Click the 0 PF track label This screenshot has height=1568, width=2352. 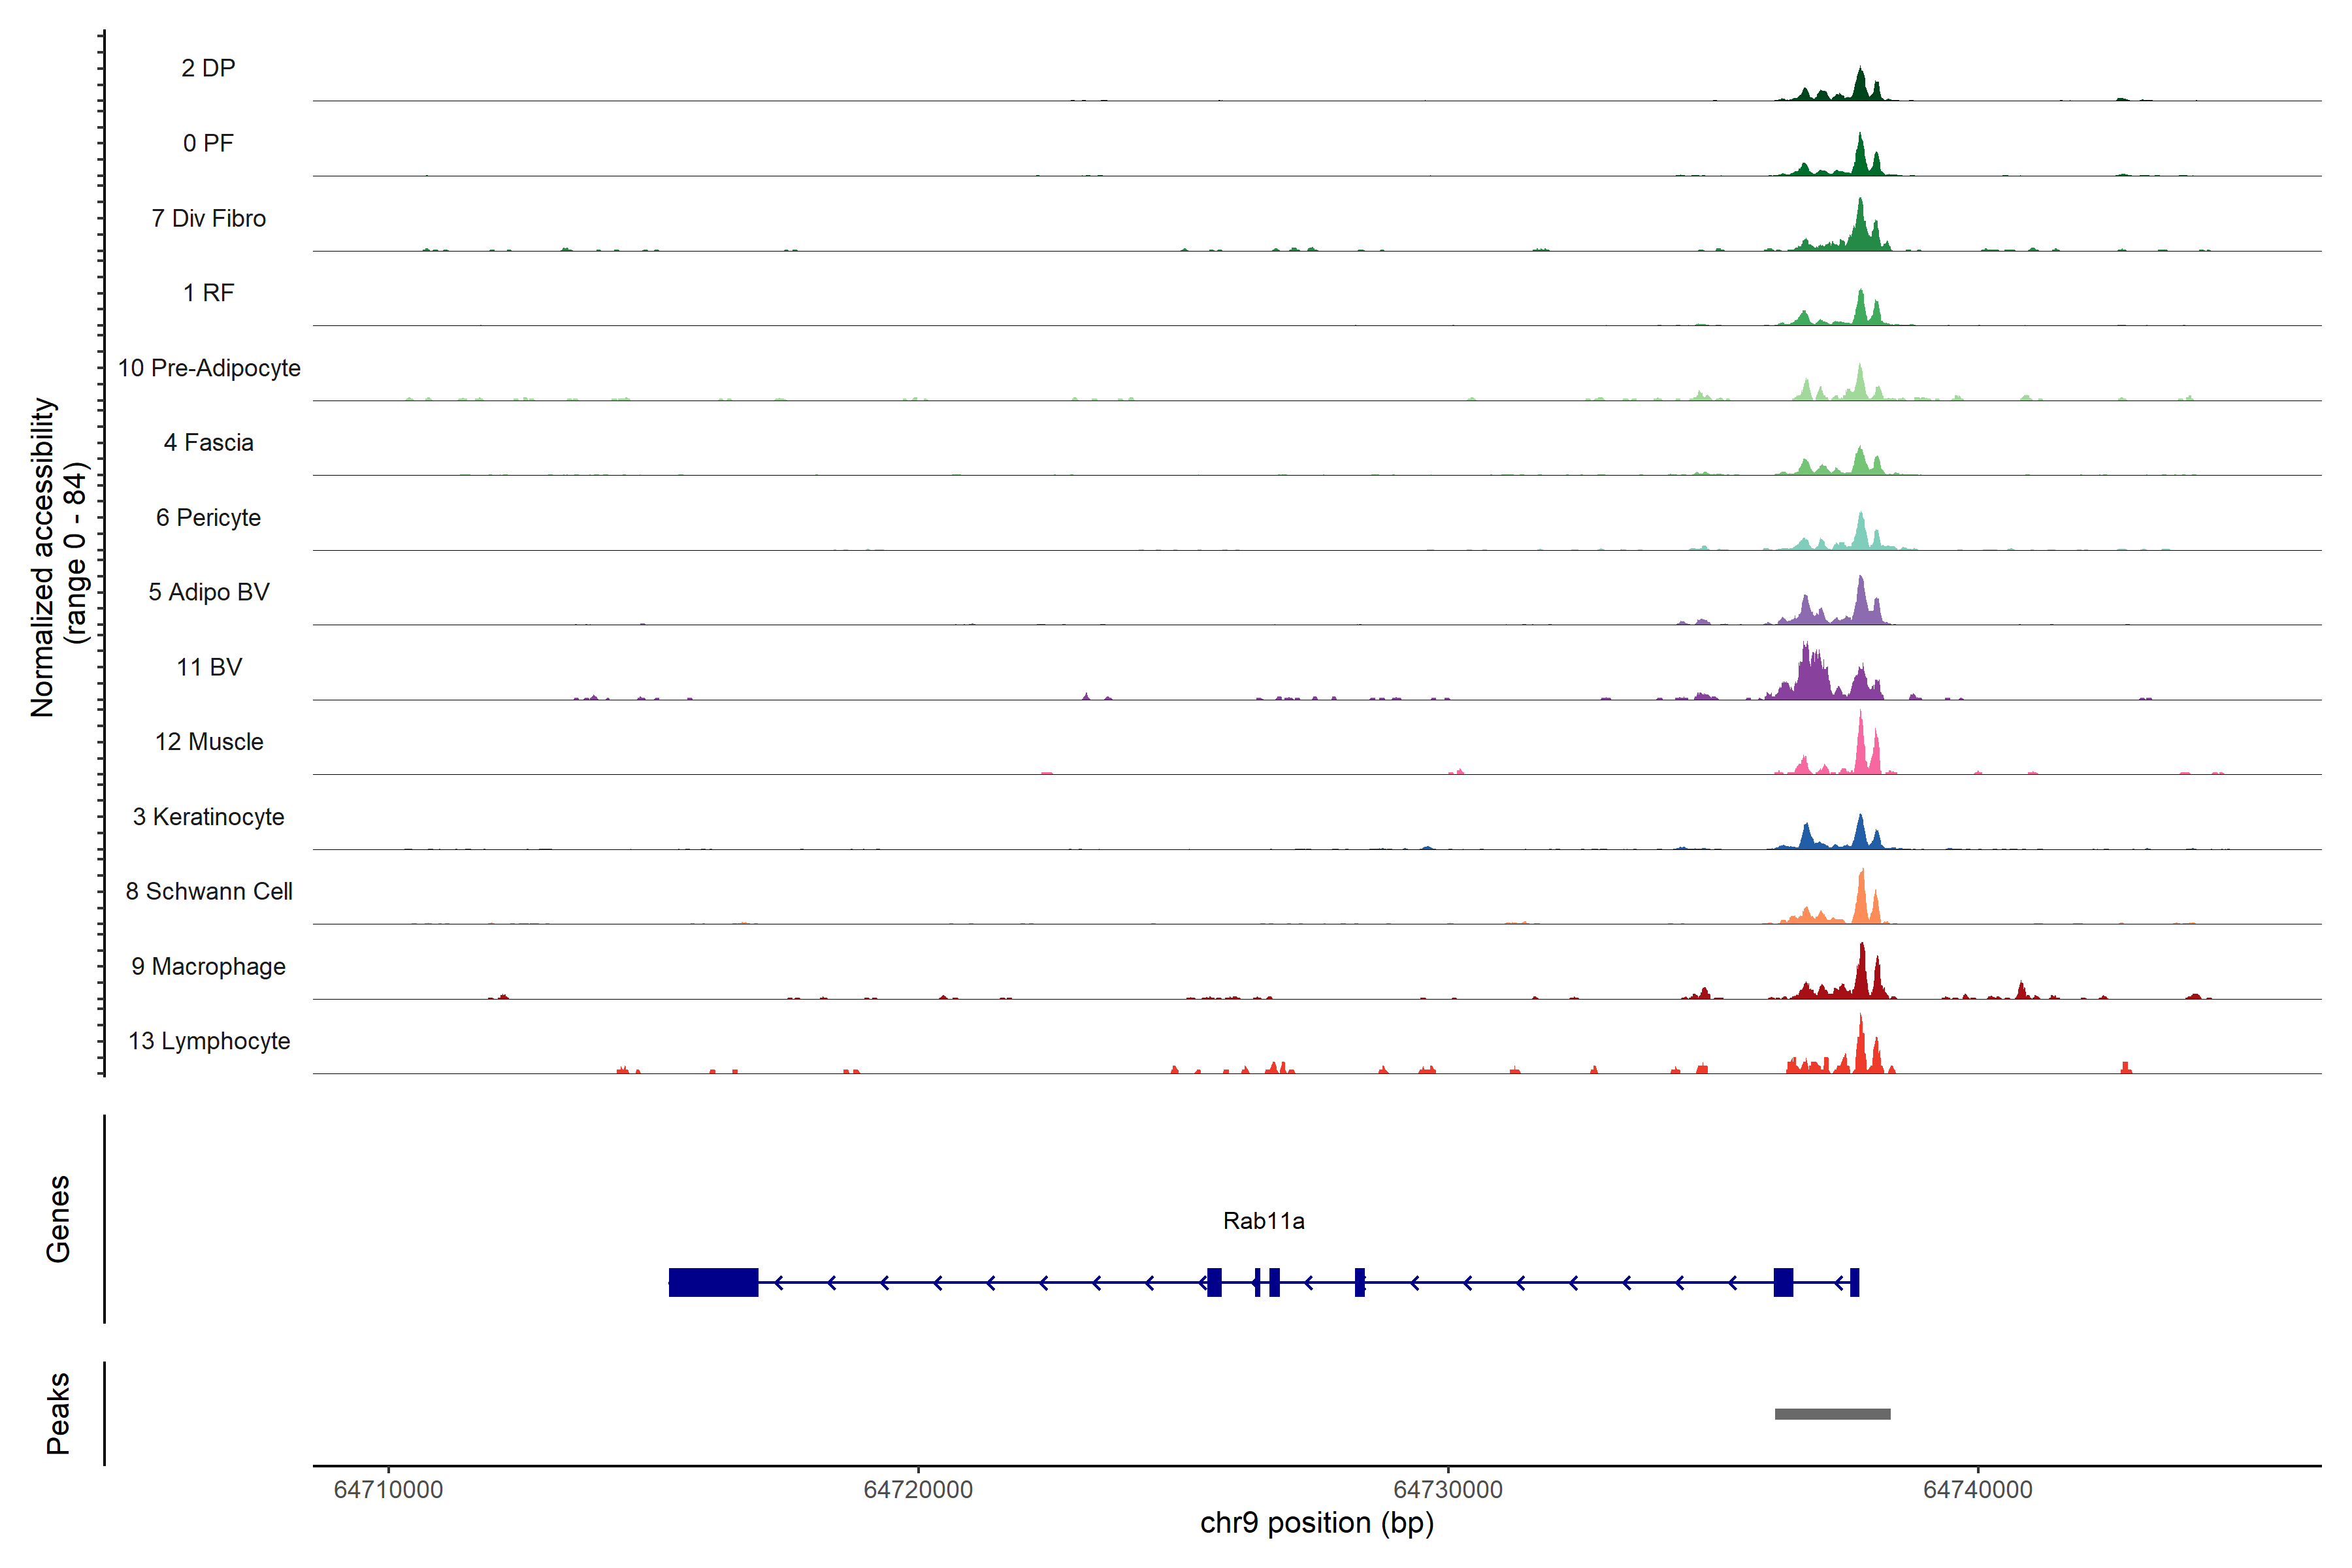[208, 143]
